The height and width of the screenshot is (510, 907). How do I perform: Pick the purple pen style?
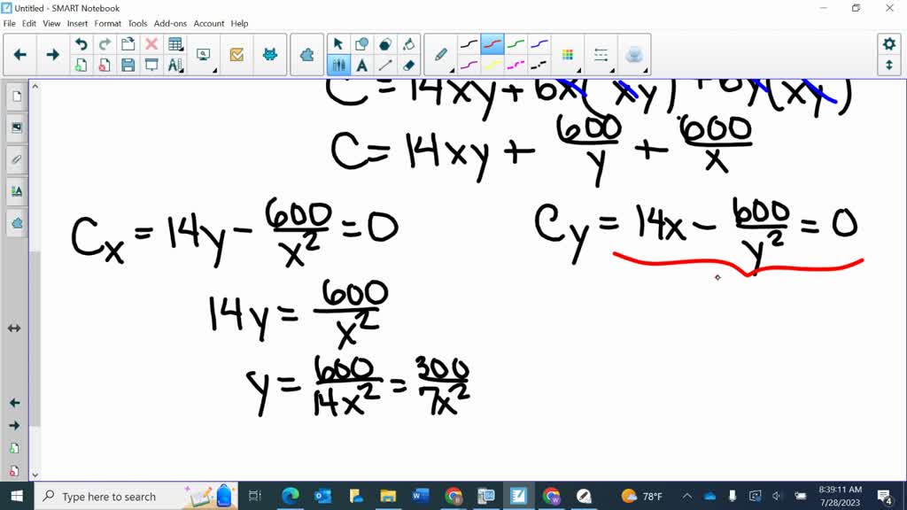click(x=469, y=66)
